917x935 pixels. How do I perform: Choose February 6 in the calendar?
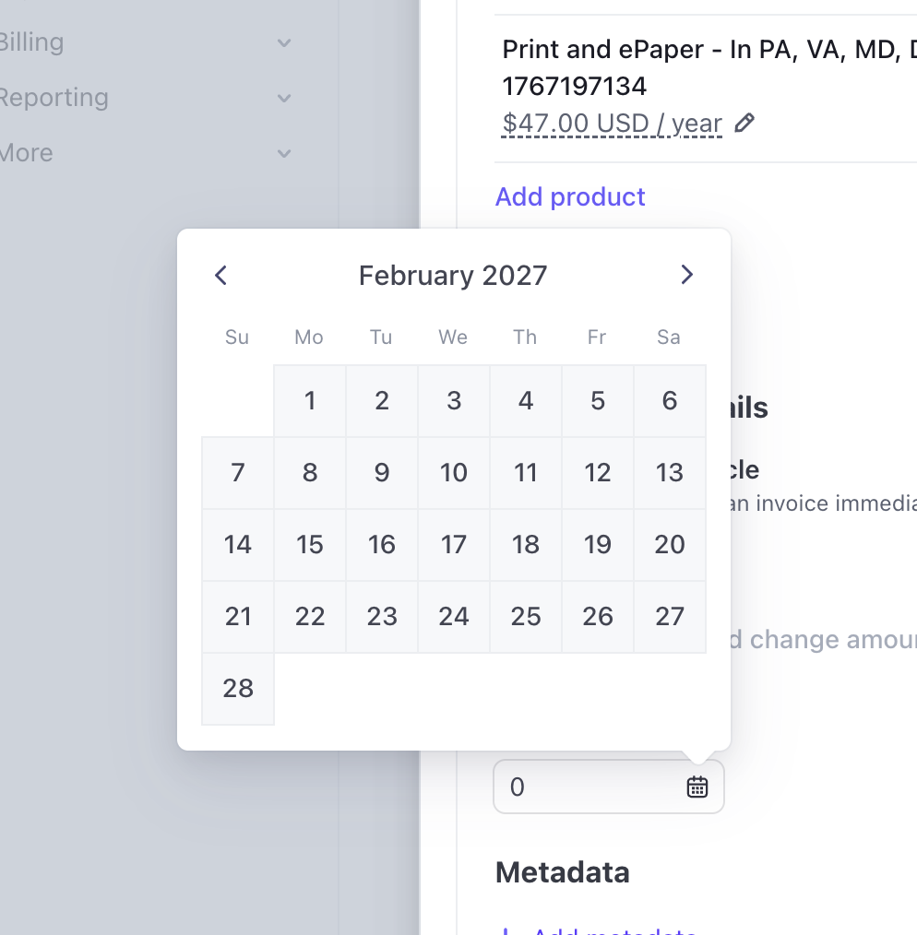[670, 400]
